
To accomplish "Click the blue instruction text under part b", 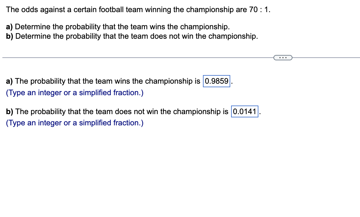I will pyautogui.click(x=74, y=123).
